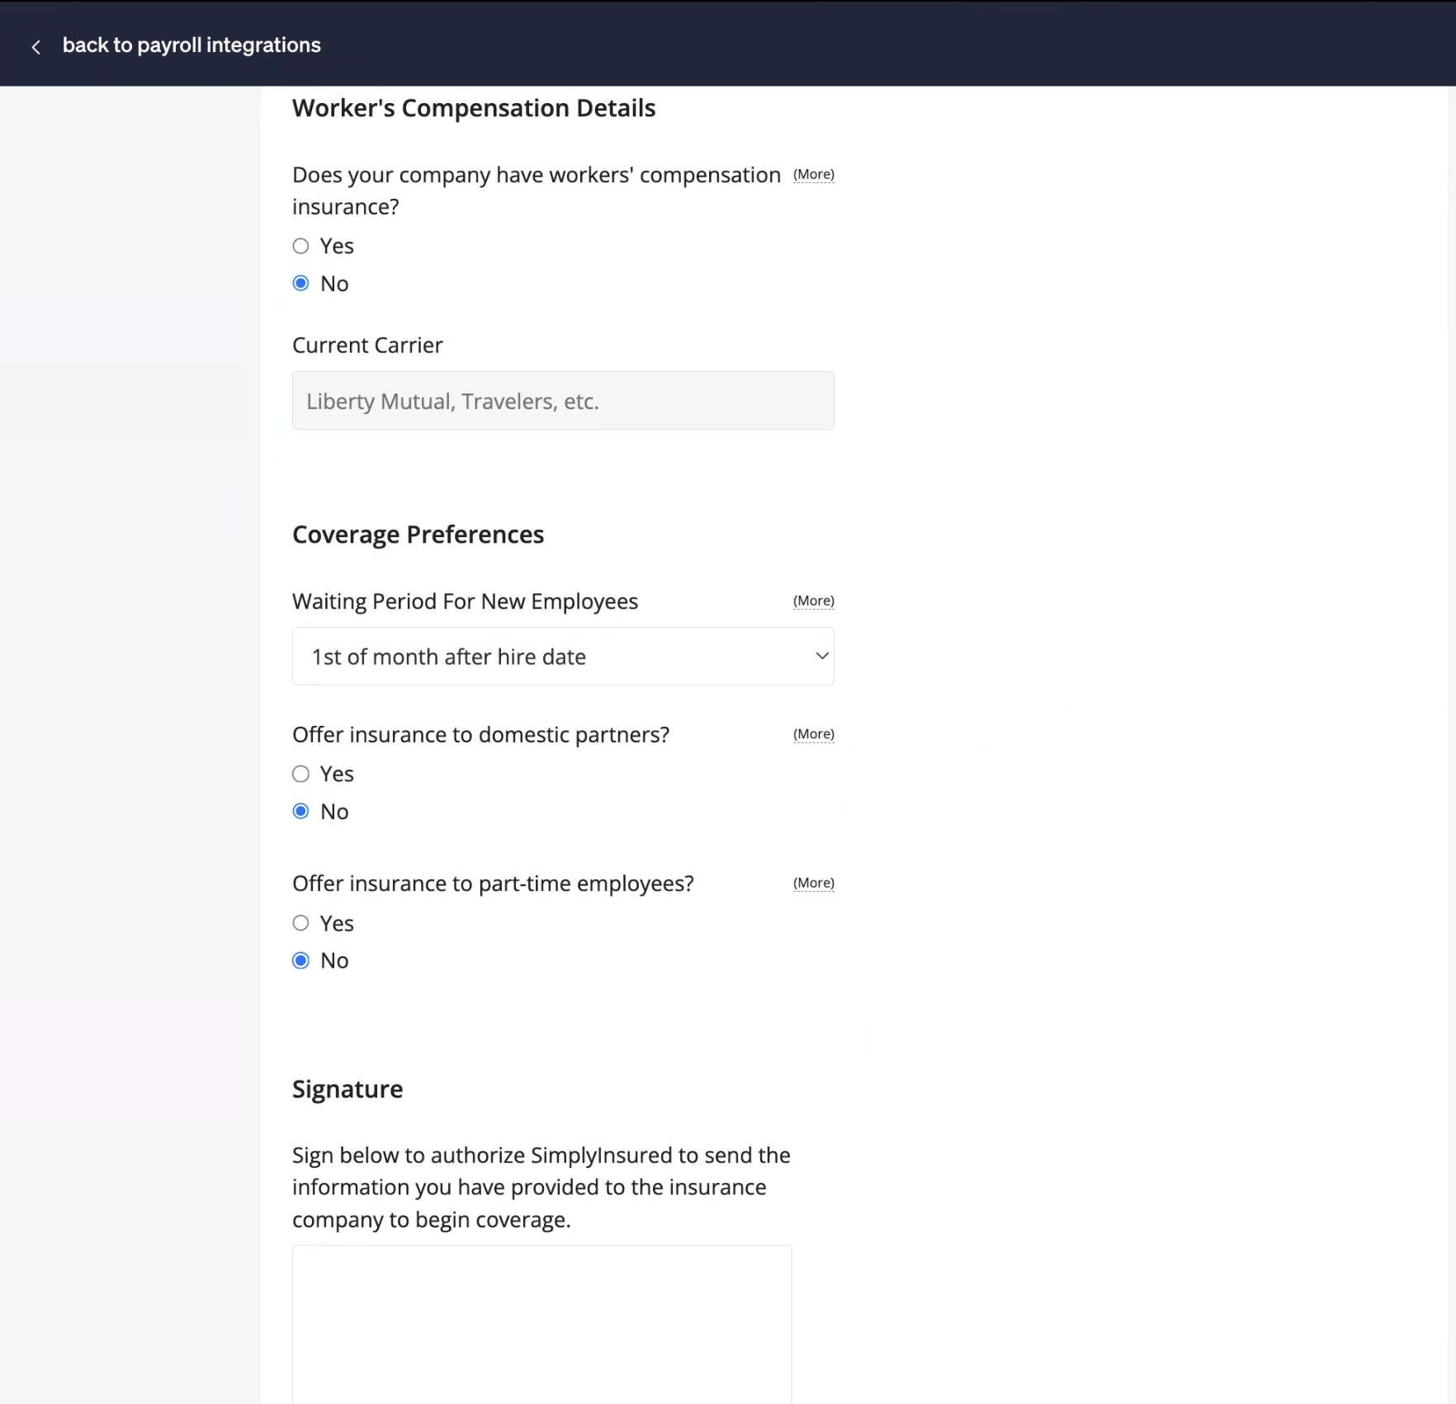The height and width of the screenshot is (1404, 1456).
Task: Click the Yes label under workers' compensation
Action: click(337, 246)
